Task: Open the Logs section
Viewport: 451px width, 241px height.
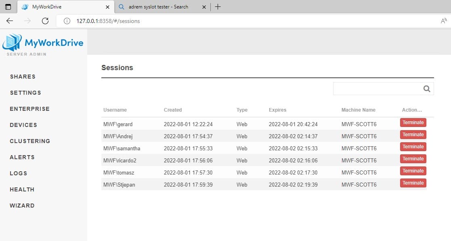Action: 19,173
